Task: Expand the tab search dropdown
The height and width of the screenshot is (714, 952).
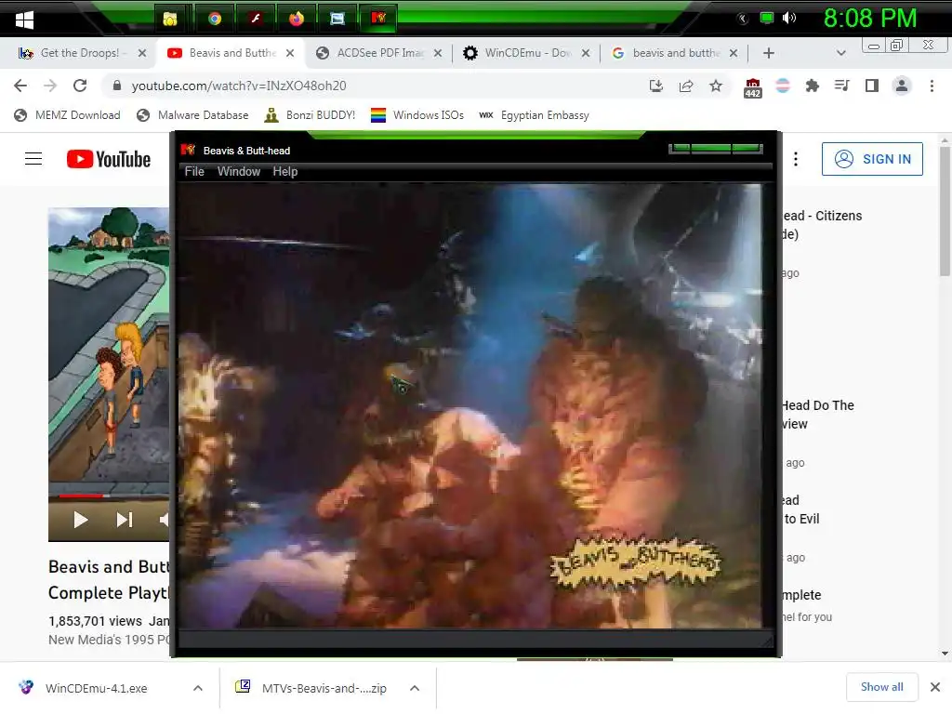Action: click(840, 53)
